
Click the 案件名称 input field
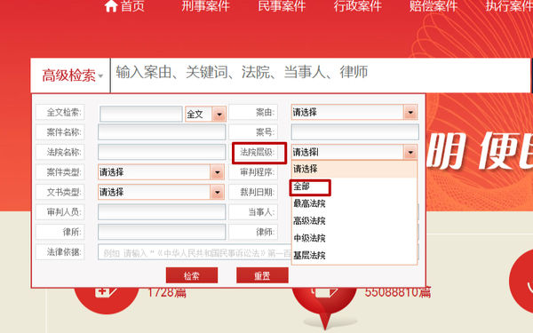tap(162, 131)
